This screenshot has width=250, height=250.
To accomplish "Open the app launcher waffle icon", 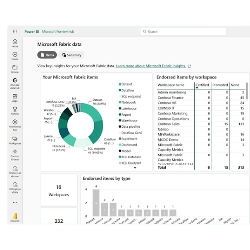I will coord(15,31).
